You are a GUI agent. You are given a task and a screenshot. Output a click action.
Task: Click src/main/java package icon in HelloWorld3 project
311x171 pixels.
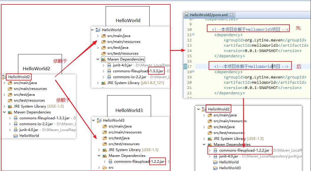[105, 126]
